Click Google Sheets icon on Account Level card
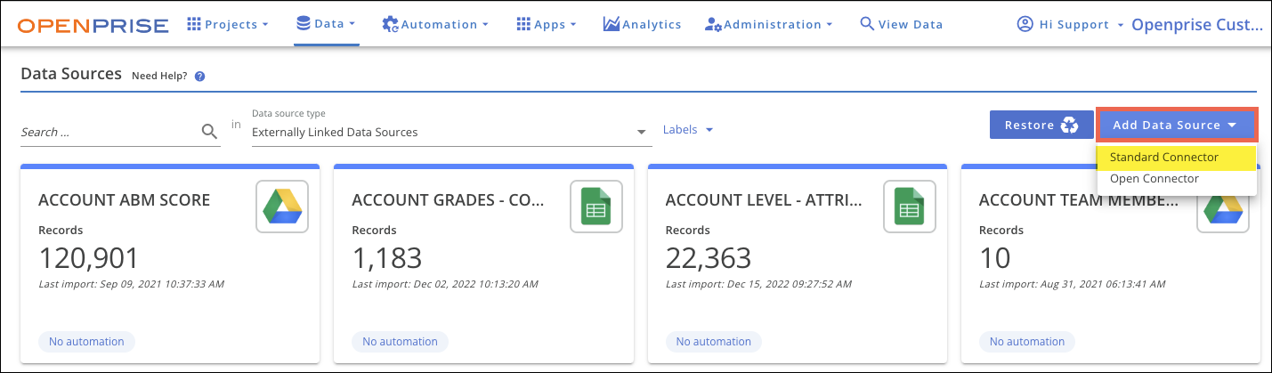Screen dimensions: 1272x373 [x=909, y=206]
